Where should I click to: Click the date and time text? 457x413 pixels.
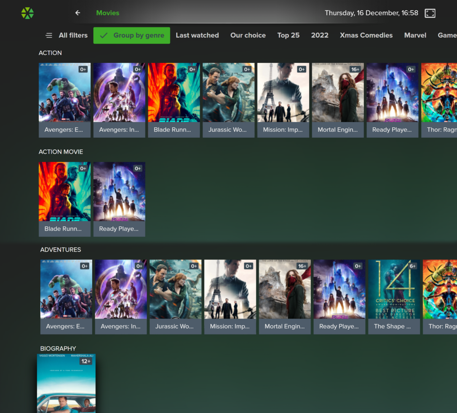[371, 13]
